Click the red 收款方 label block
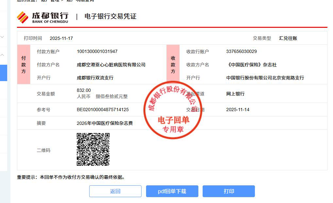The image size is (333, 203). click(173, 64)
